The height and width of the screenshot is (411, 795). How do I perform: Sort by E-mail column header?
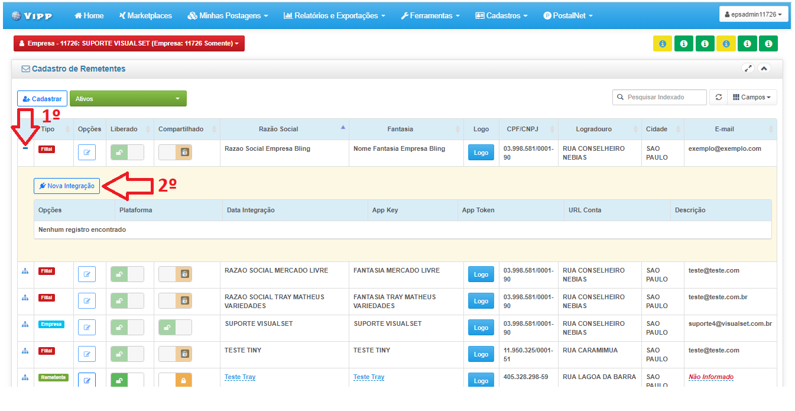tap(730, 129)
